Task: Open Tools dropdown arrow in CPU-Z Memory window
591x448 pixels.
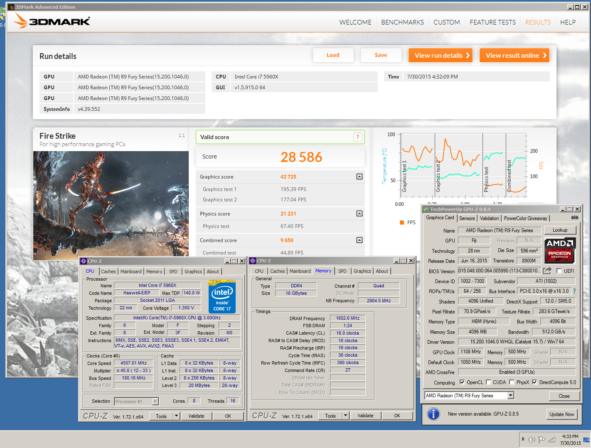Action: coord(345,416)
